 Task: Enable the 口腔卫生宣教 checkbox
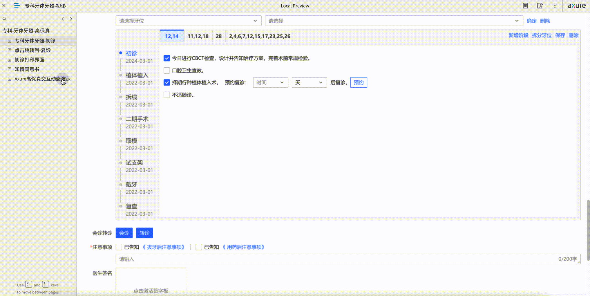point(166,70)
